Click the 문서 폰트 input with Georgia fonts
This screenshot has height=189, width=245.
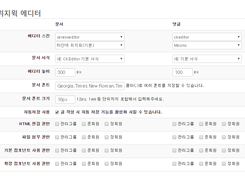coord(90,86)
